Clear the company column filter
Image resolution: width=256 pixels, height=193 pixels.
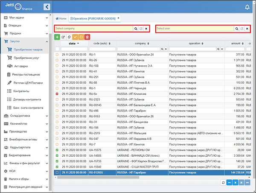point(166,49)
